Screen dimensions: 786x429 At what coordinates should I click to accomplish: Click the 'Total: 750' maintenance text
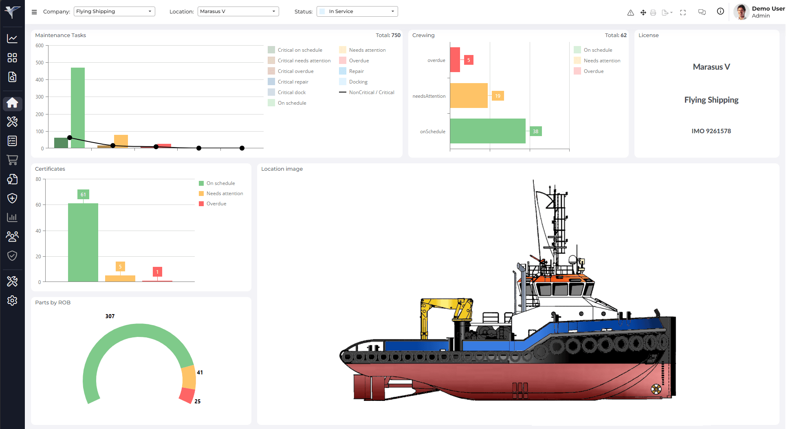pyautogui.click(x=388, y=35)
